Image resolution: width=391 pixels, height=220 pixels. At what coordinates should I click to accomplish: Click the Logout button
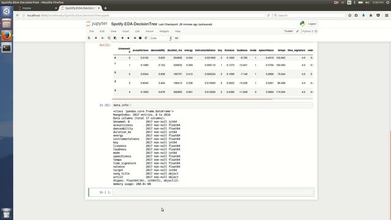(312, 24)
